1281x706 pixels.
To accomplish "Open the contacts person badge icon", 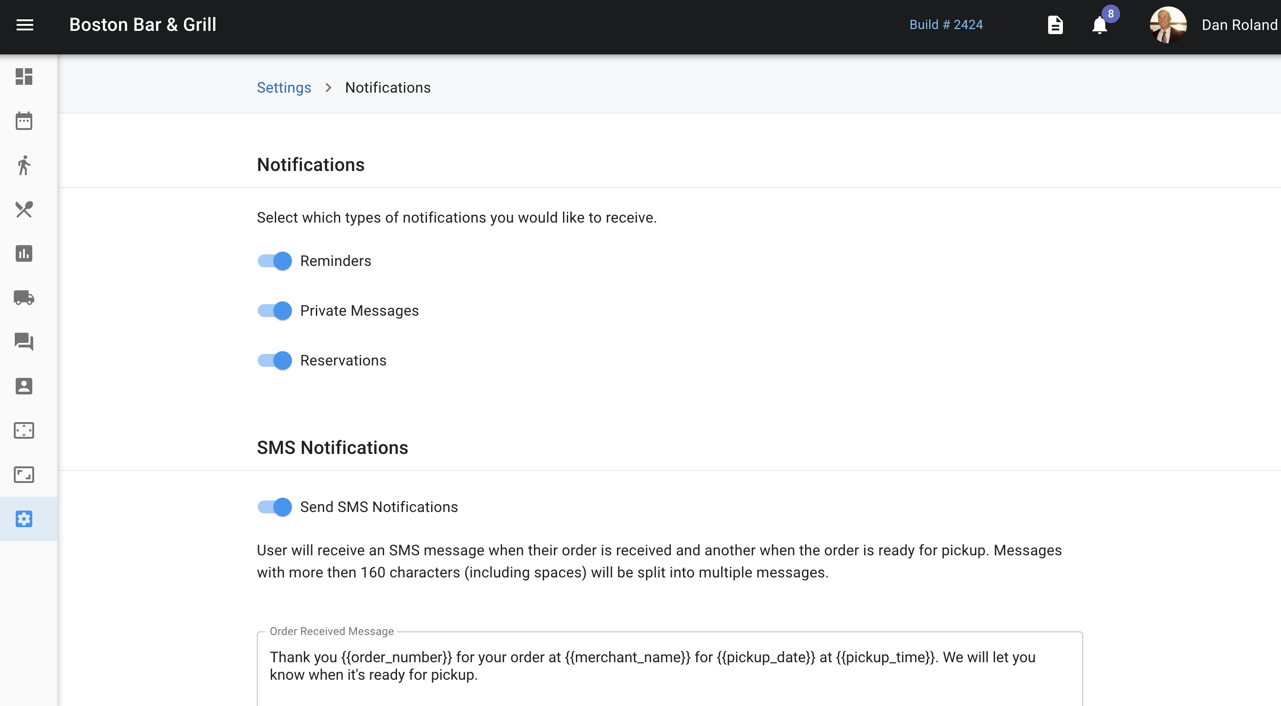I will [24, 386].
